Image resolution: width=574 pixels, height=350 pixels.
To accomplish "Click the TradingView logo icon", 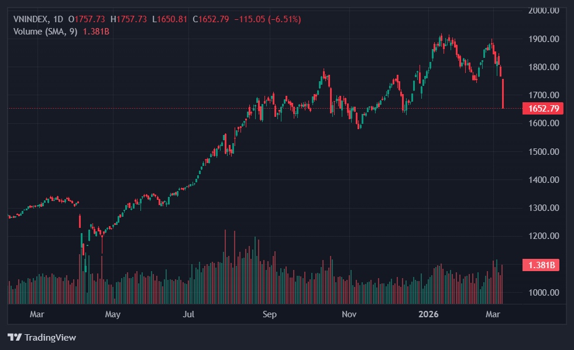I will [15, 337].
